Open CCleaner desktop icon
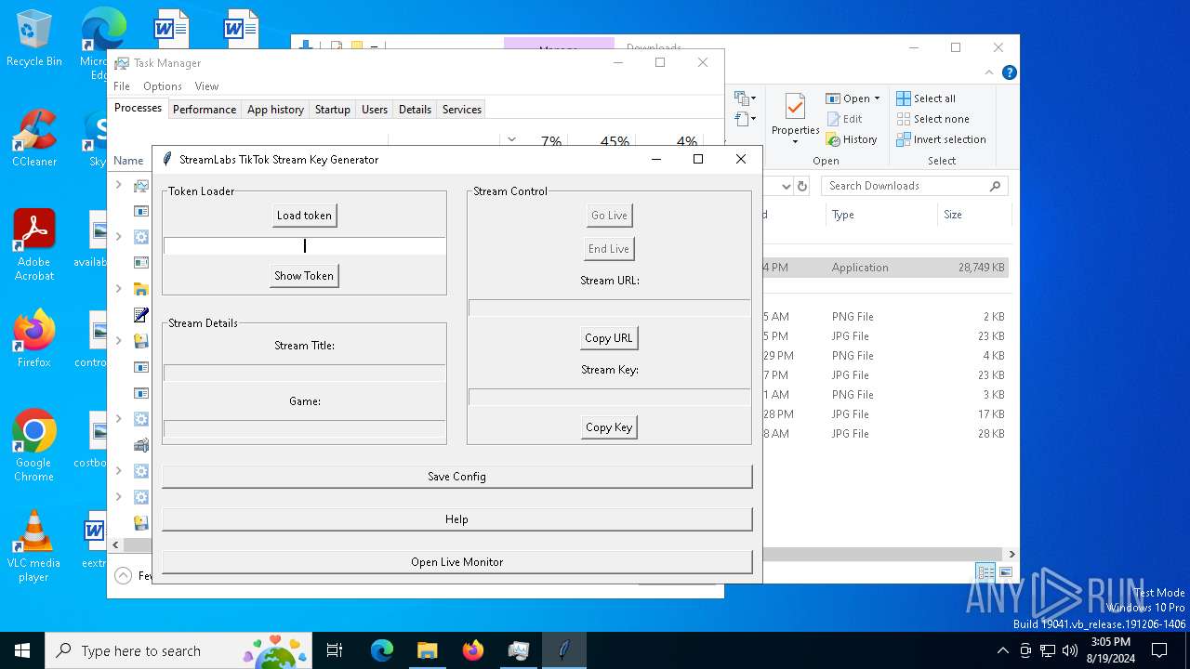The width and height of the screenshot is (1190, 669). (34, 138)
